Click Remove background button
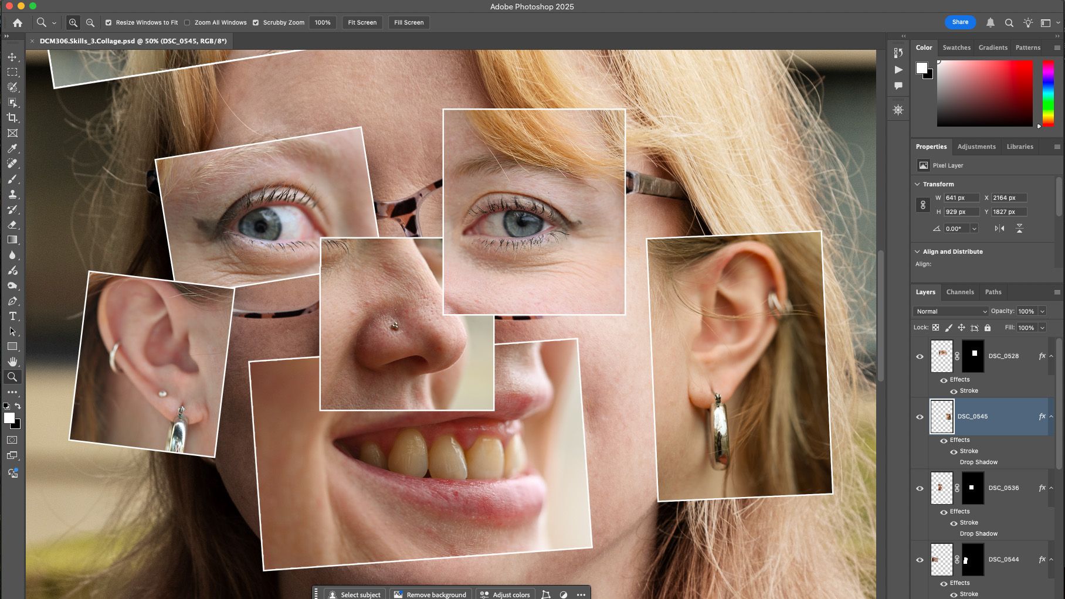The image size is (1065, 599). pos(430,593)
